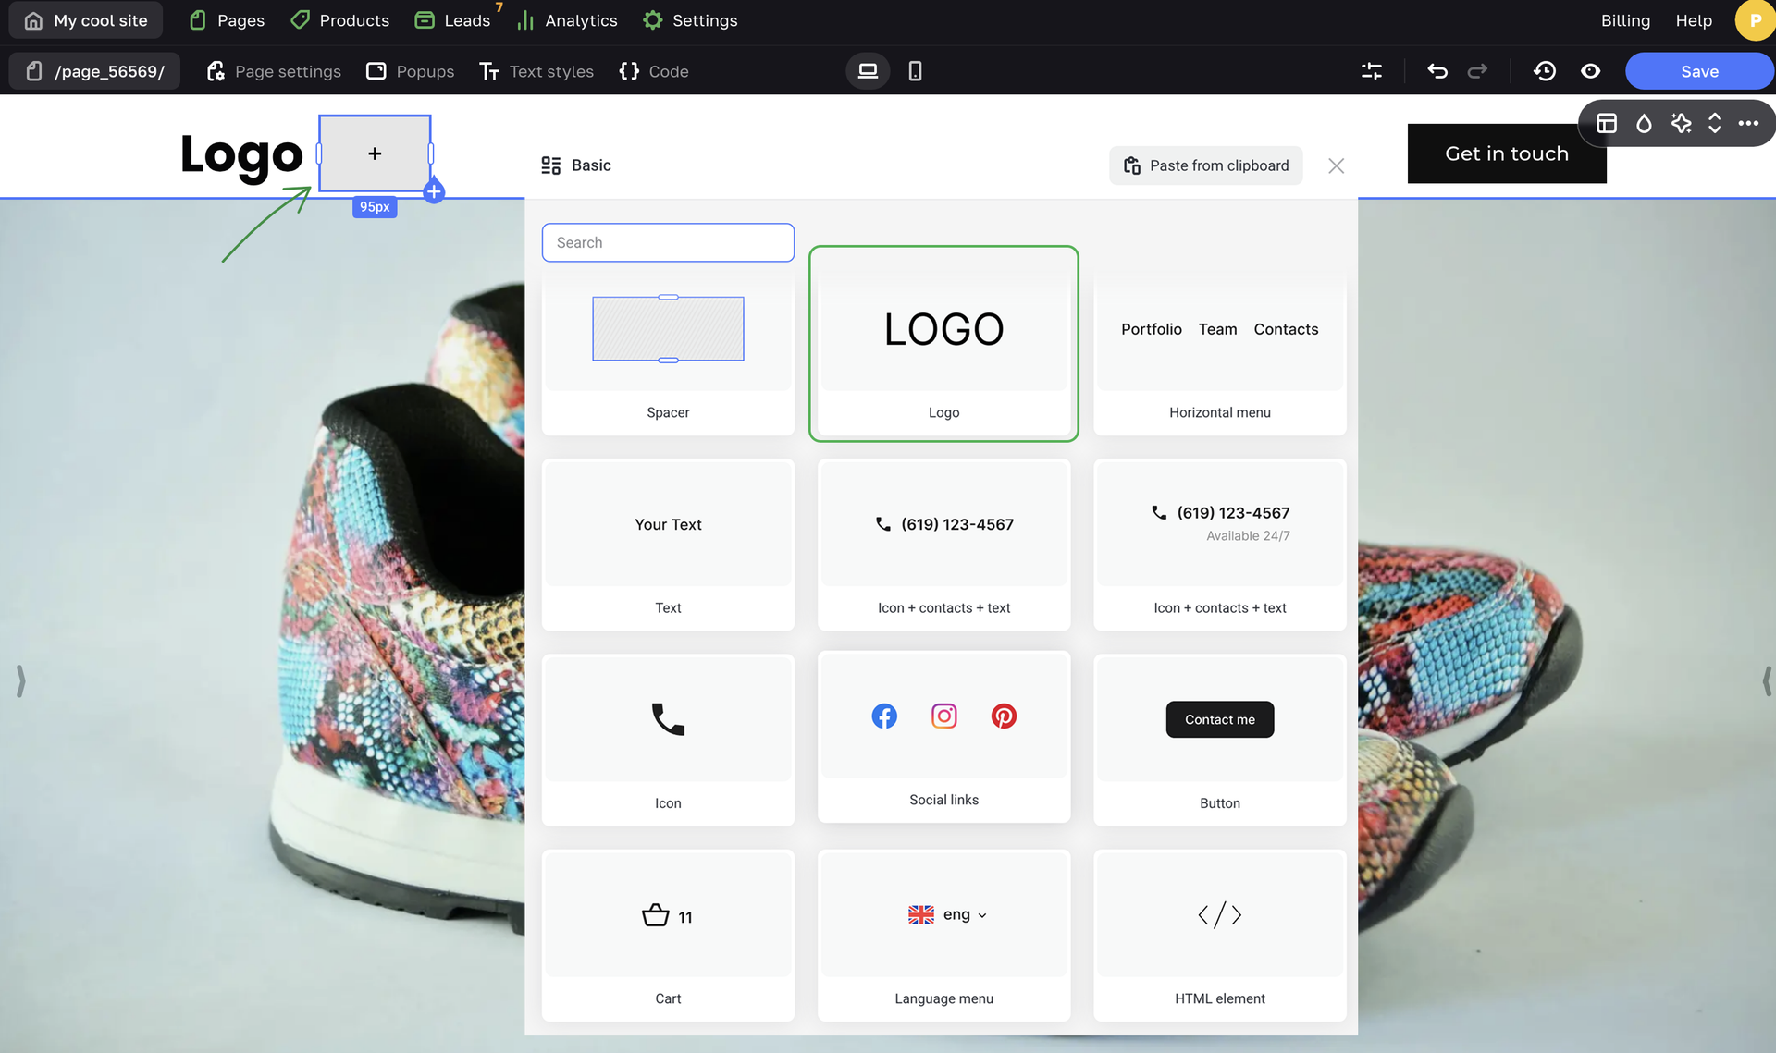The height and width of the screenshot is (1053, 1776).
Task: Open version history clock icon
Action: (x=1544, y=71)
